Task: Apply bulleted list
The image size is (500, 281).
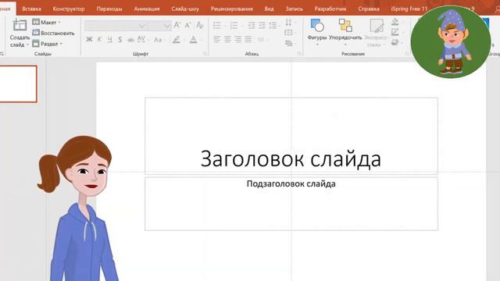Action: pos(217,26)
